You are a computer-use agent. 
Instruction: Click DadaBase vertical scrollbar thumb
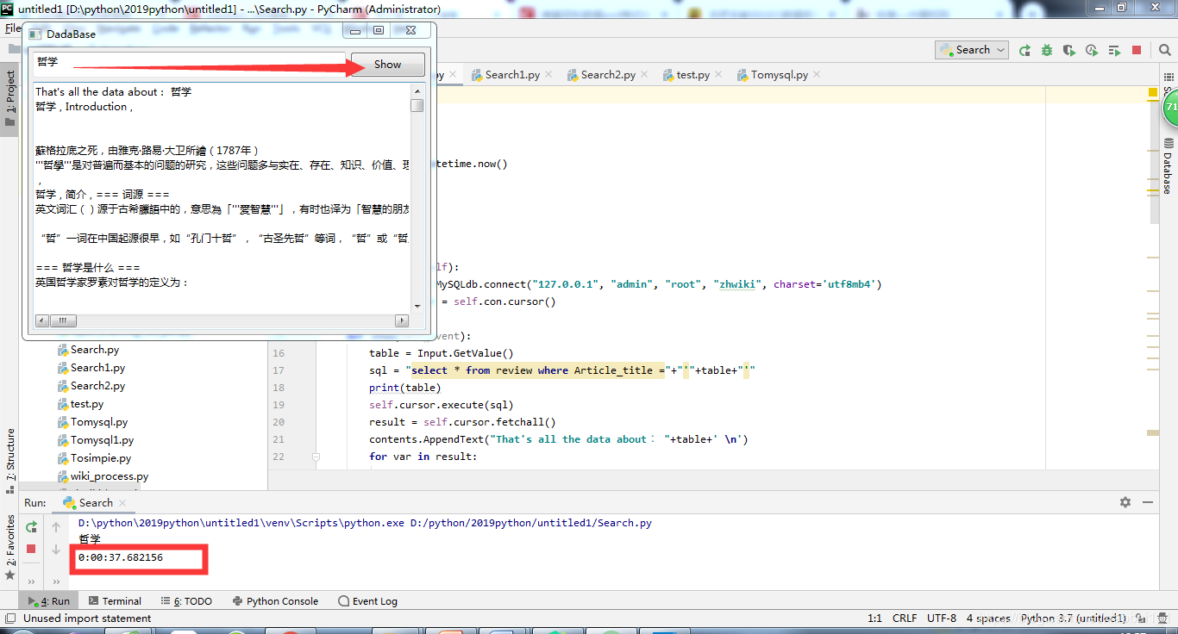pos(417,106)
